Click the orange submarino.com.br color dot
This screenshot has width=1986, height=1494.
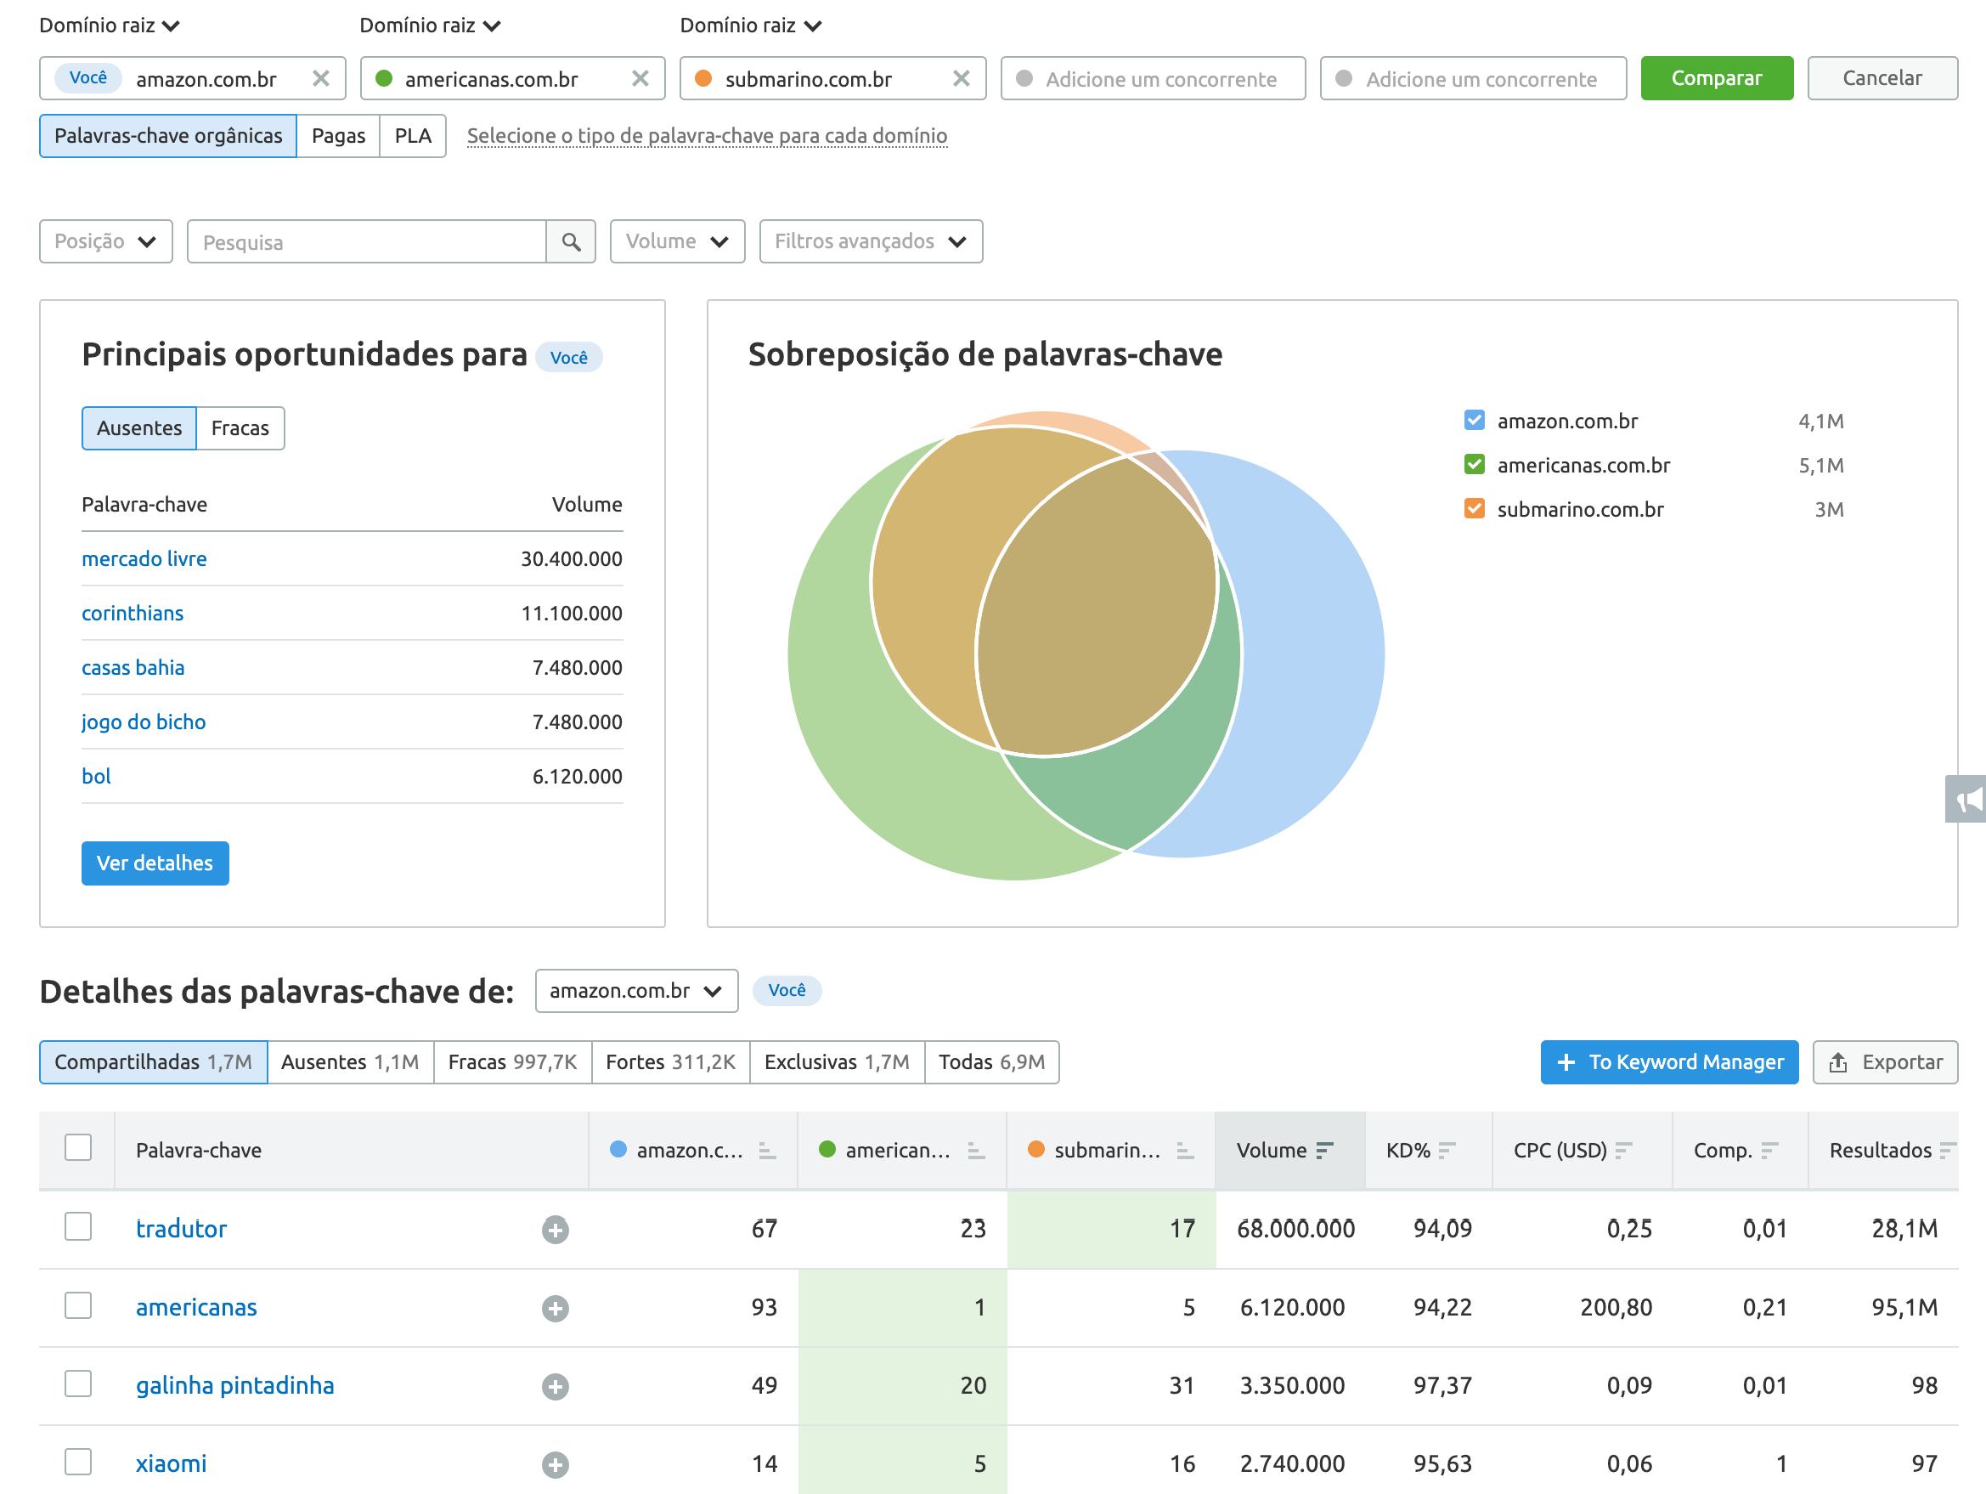704,78
